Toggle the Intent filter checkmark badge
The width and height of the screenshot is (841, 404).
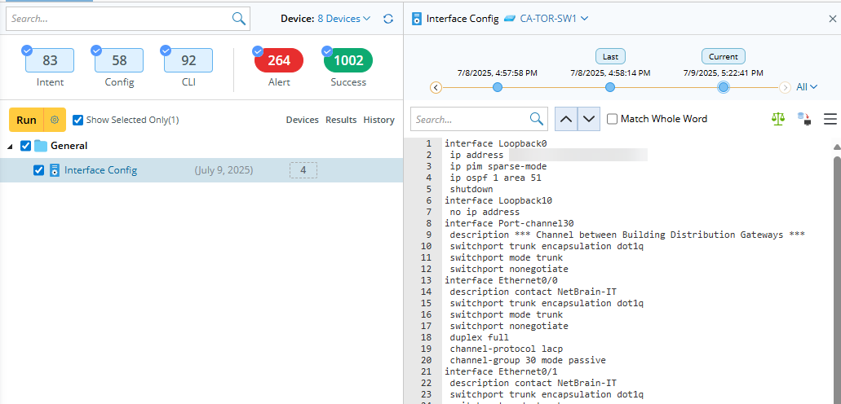(x=27, y=50)
